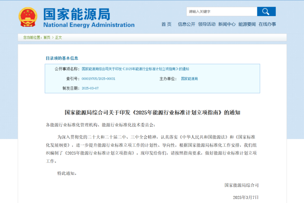Click the blue magnifier search button

point(266,12)
